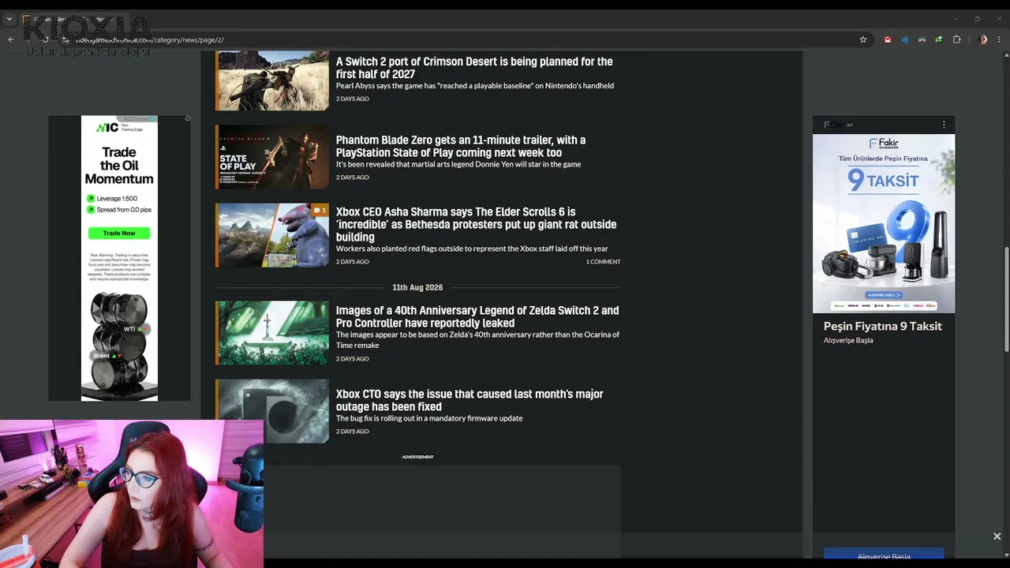
Task: Open Crimson Desert article thumbnail
Action: point(272,80)
